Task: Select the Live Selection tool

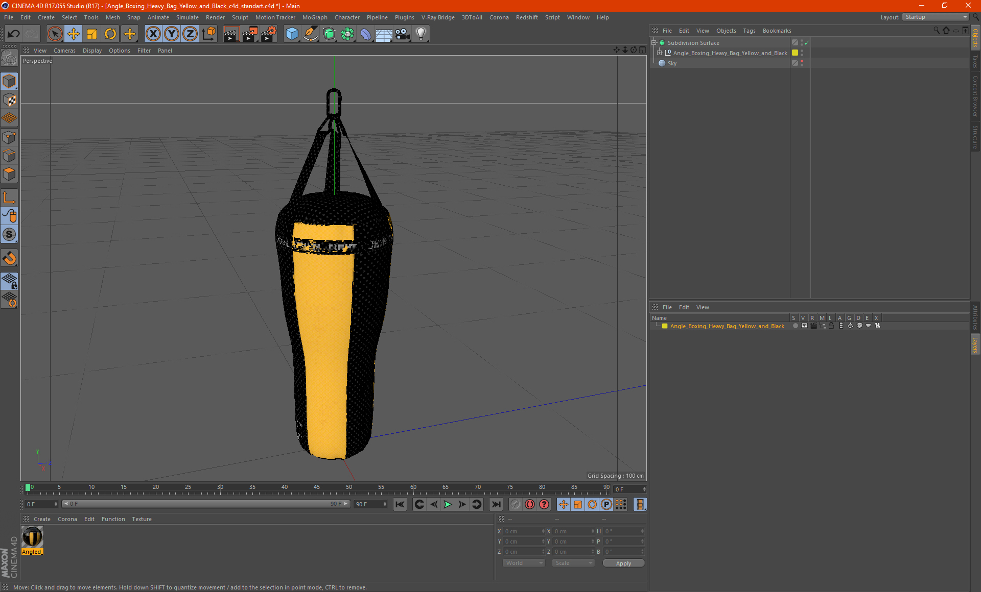Action: pyautogui.click(x=55, y=34)
